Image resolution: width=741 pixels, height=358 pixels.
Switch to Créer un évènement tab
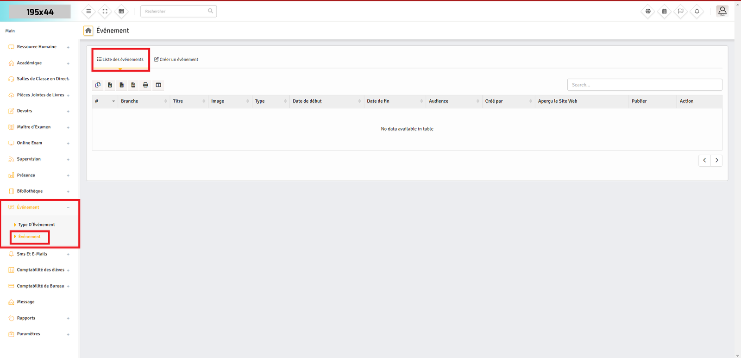pos(176,59)
